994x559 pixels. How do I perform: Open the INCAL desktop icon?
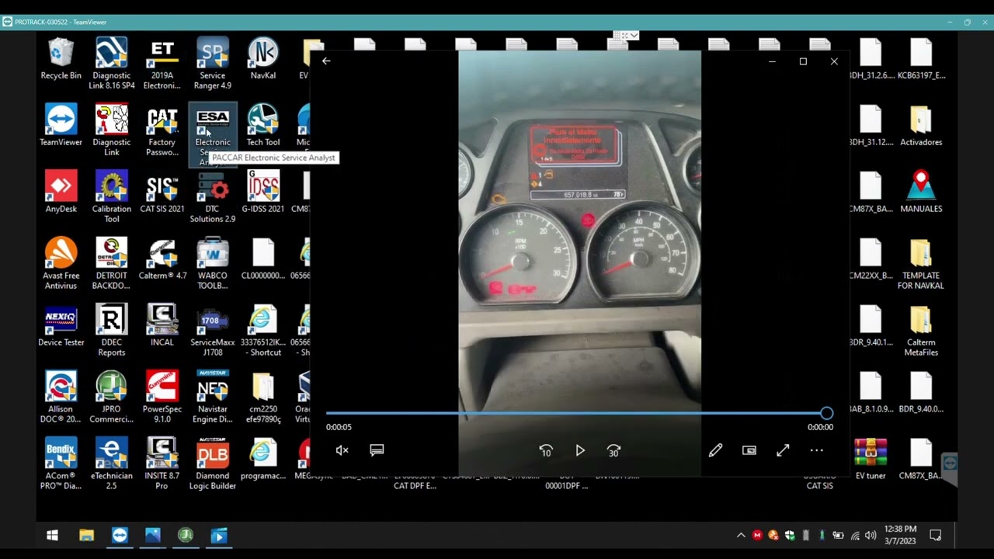[x=162, y=326]
